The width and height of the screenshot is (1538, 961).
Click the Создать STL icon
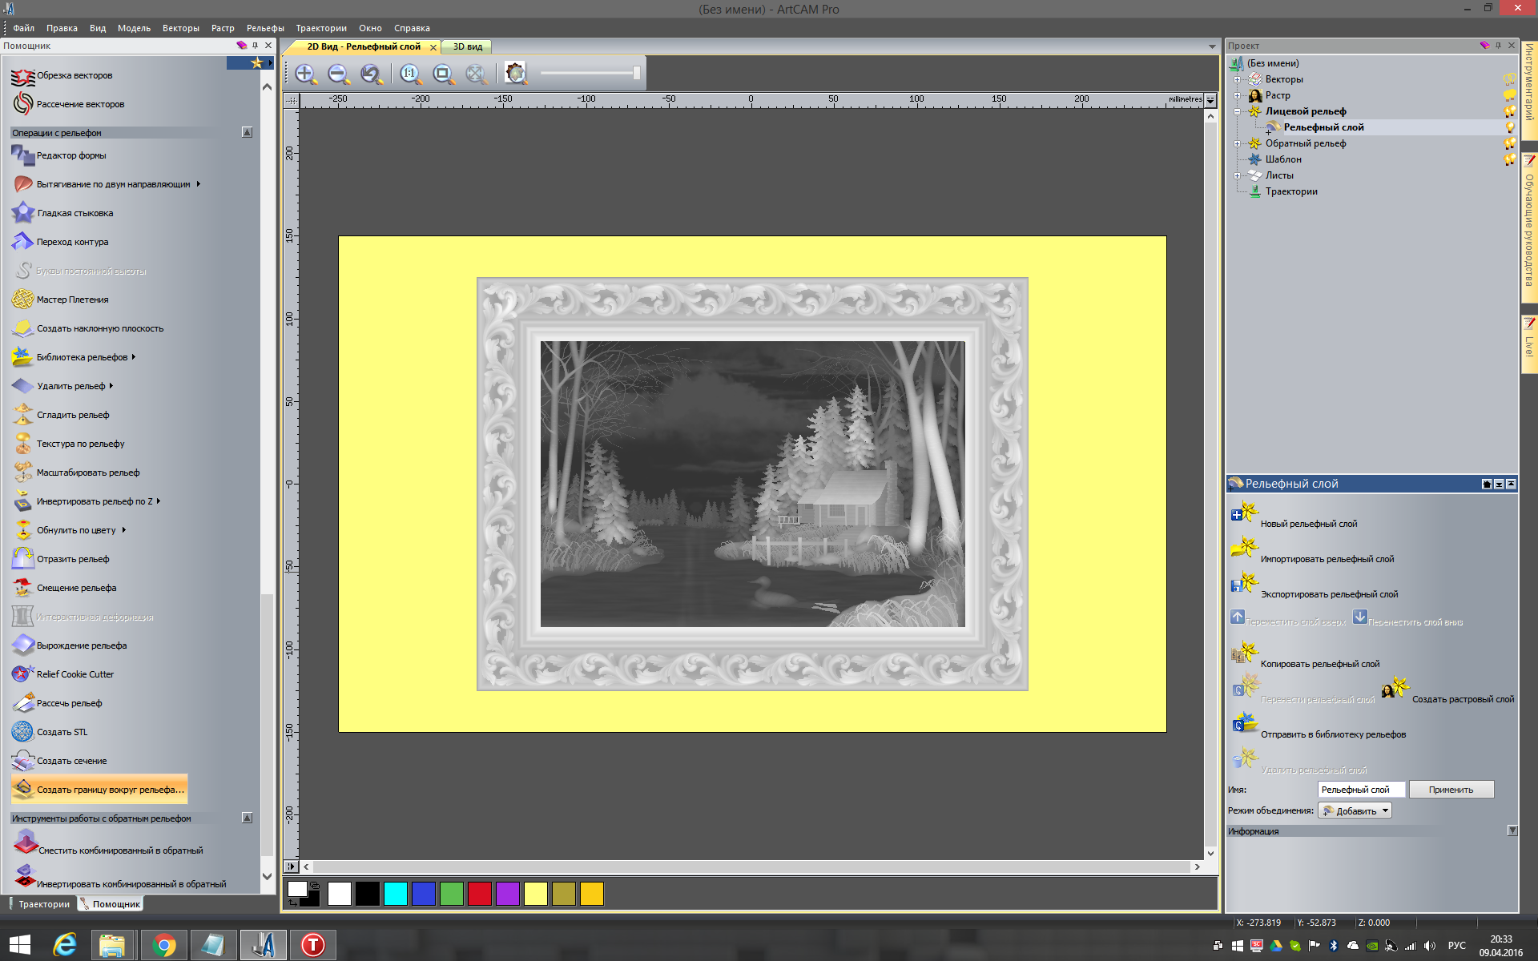point(22,731)
